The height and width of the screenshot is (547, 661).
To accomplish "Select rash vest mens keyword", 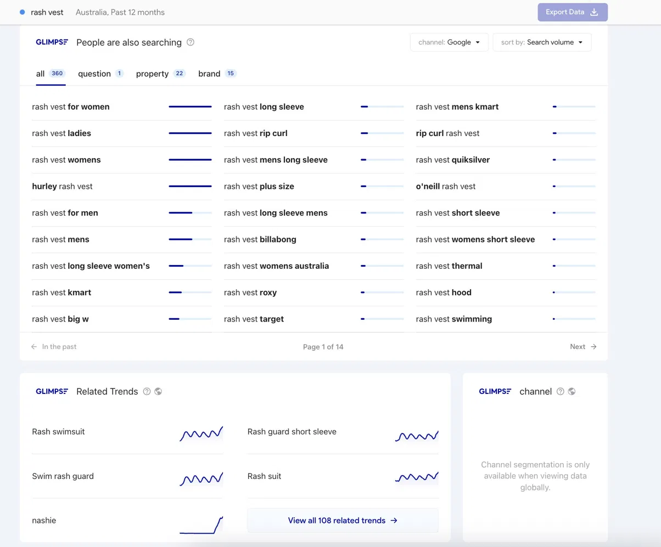I will pyautogui.click(x=60, y=240).
